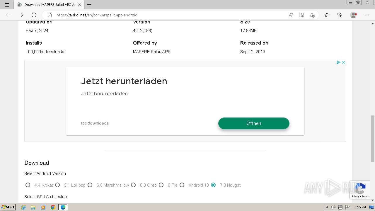Click volume speaker tray icon
The height and width of the screenshot is (211, 375).
333,207
